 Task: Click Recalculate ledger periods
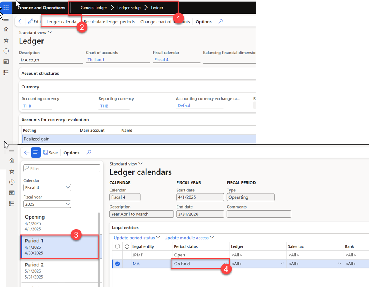[x=109, y=22]
